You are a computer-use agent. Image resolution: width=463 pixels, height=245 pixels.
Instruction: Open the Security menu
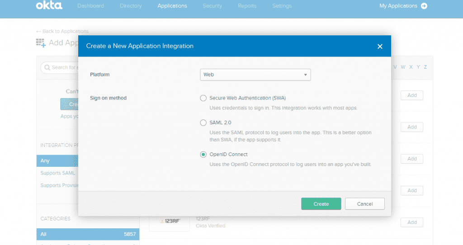pyautogui.click(x=213, y=6)
